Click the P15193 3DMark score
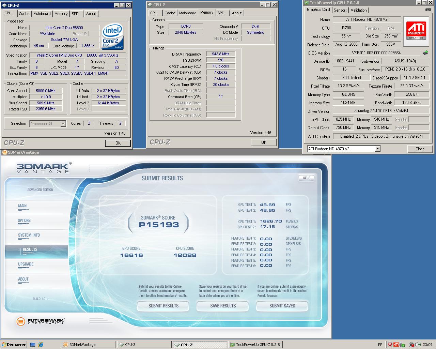Screen dimensions: 436x349 (159, 225)
